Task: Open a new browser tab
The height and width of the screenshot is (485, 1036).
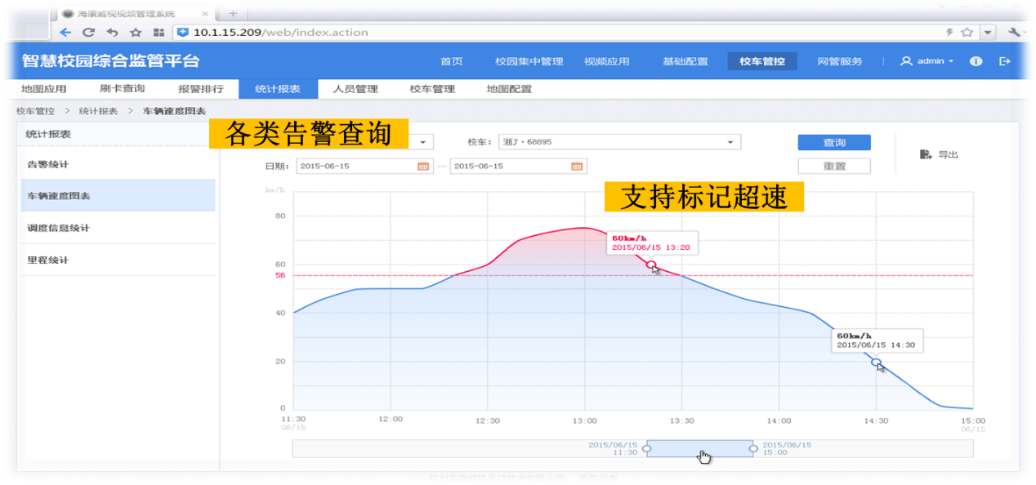Action: point(233,13)
